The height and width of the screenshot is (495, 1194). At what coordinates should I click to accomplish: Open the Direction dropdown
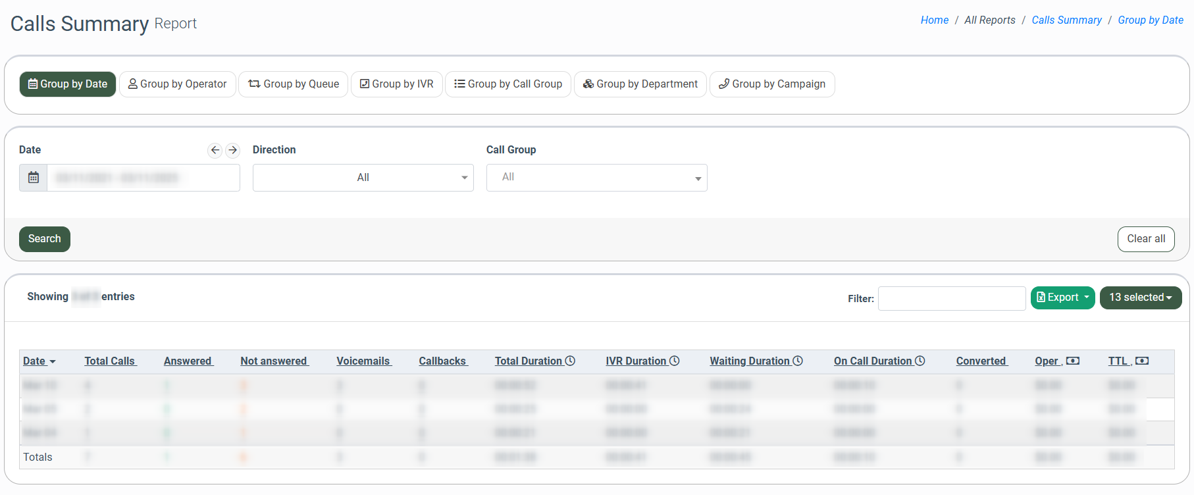[363, 178]
